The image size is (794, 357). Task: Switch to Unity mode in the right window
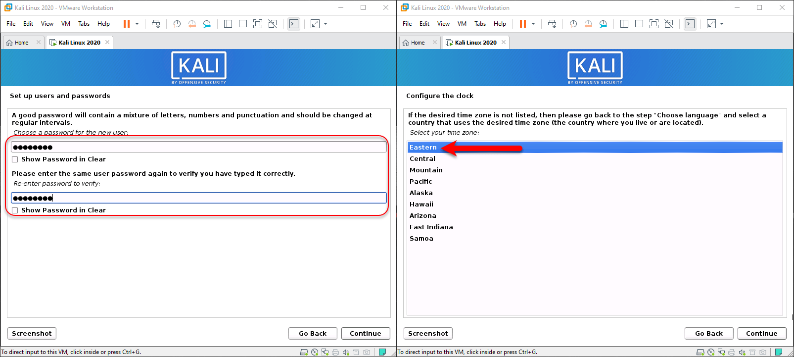669,24
